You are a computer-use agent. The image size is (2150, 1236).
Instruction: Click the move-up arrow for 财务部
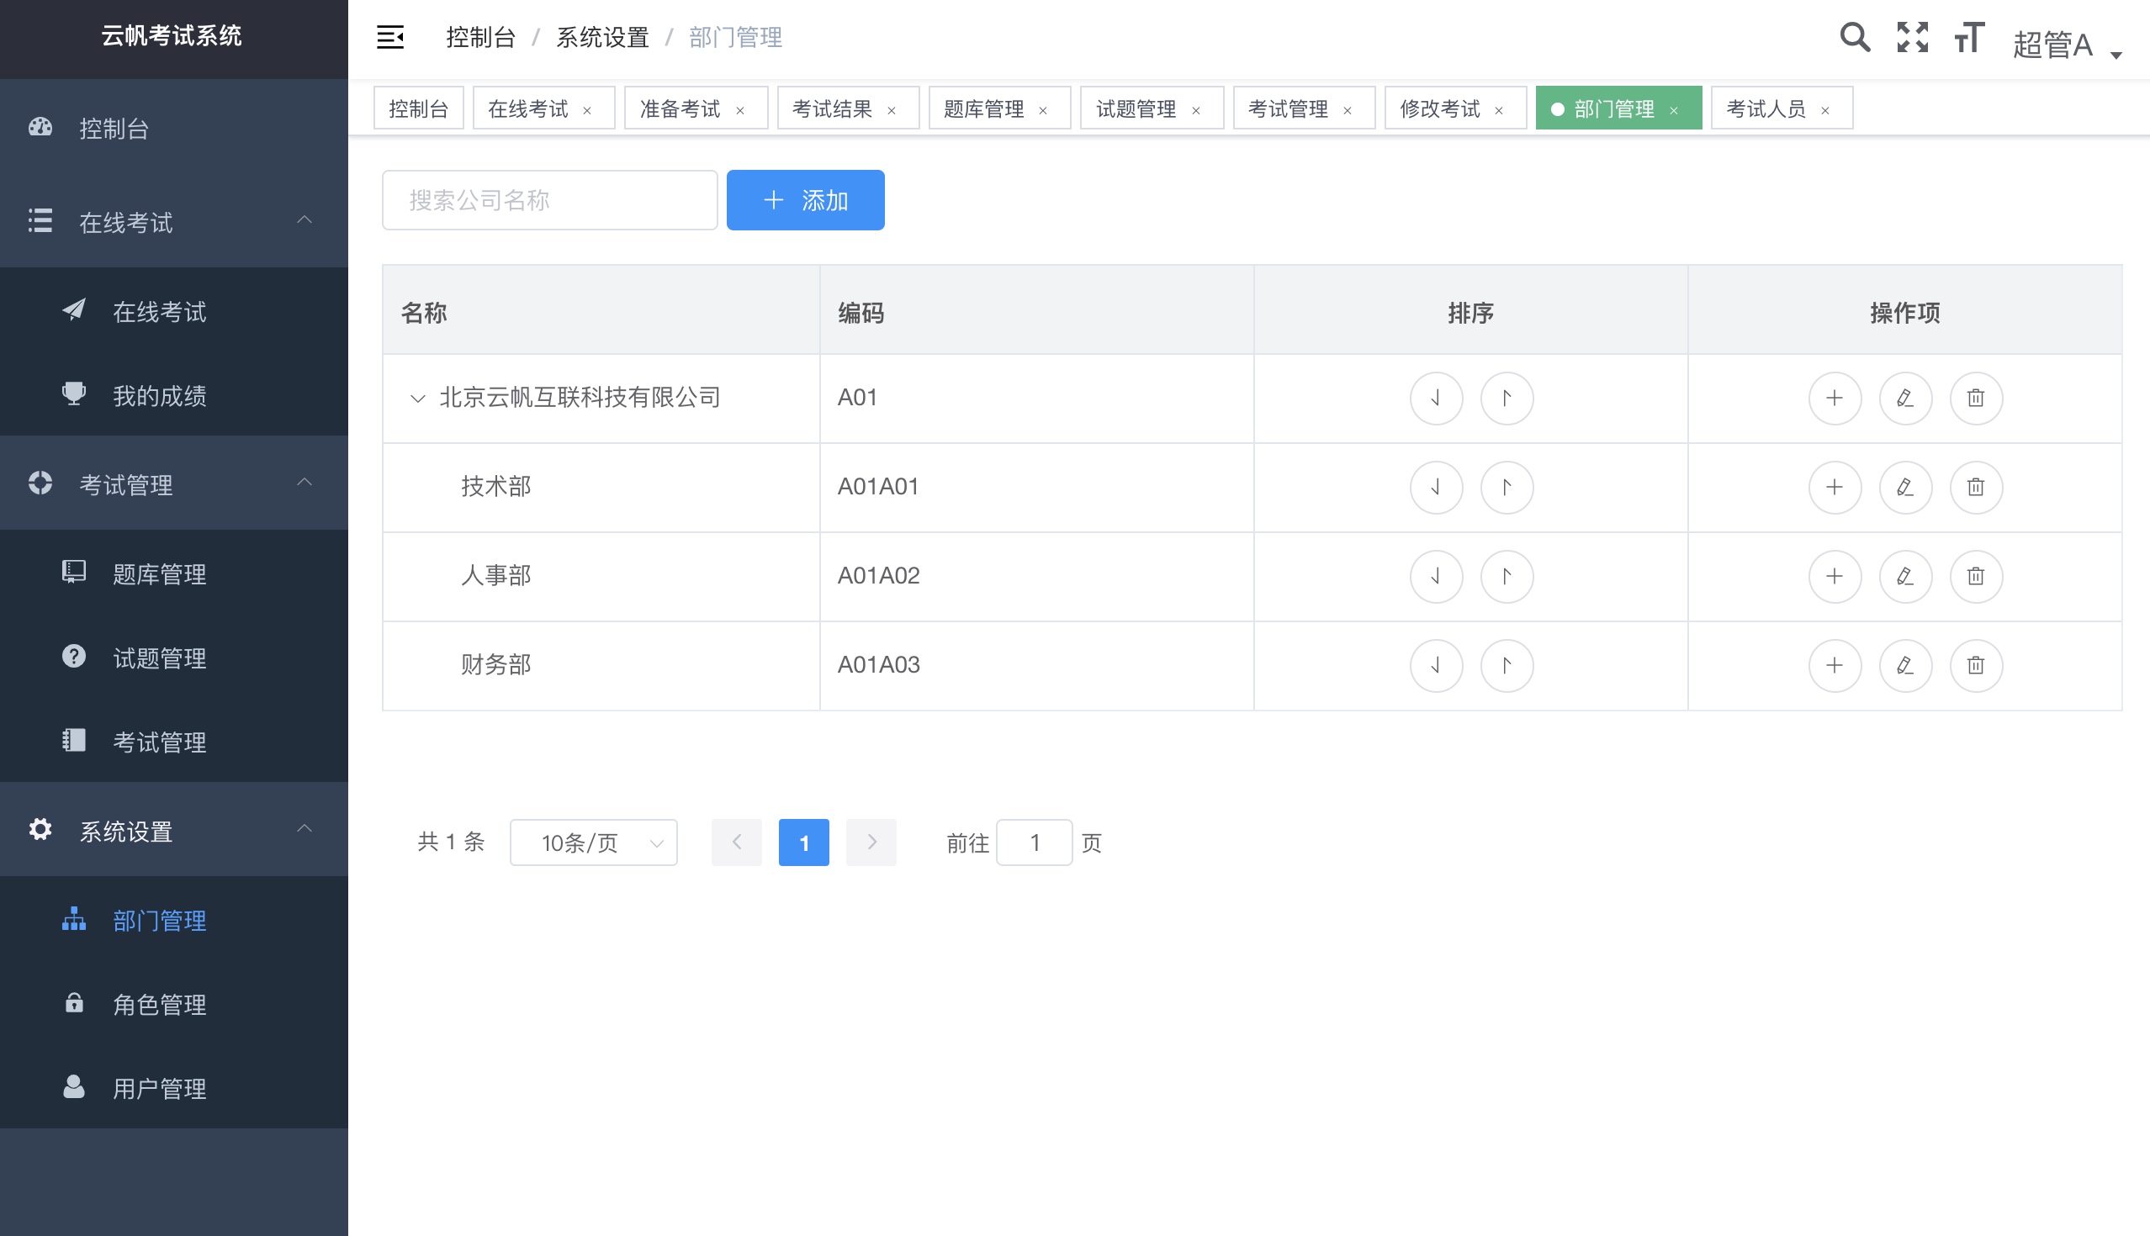click(1507, 666)
